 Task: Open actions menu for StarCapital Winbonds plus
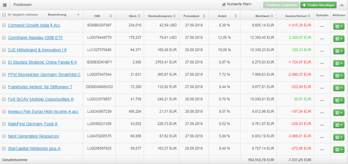click(339, 150)
